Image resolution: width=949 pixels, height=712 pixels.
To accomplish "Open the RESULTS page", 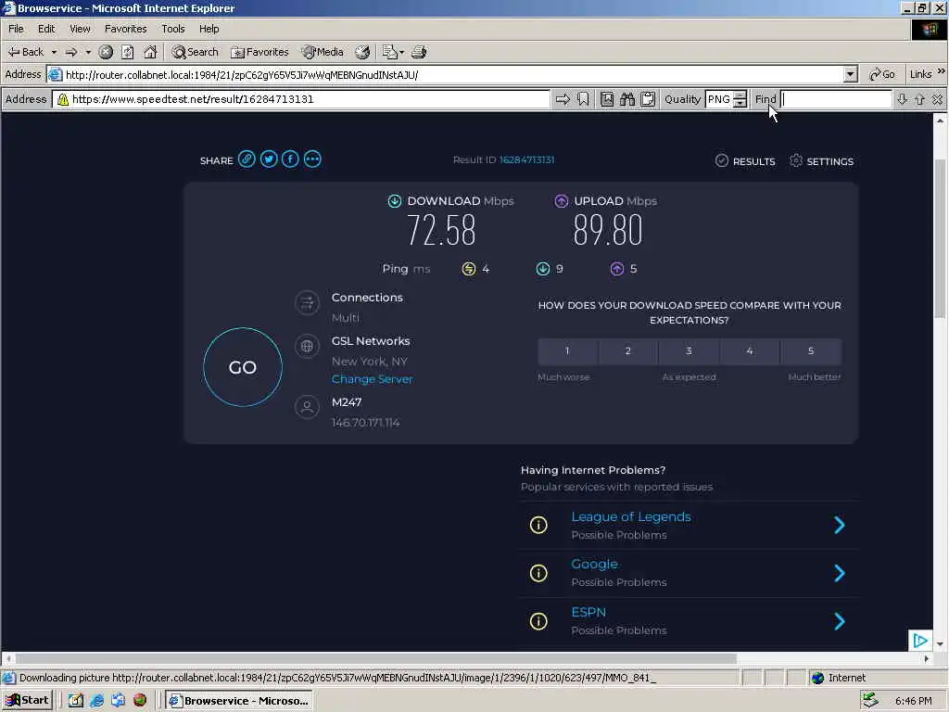I will coord(745,161).
